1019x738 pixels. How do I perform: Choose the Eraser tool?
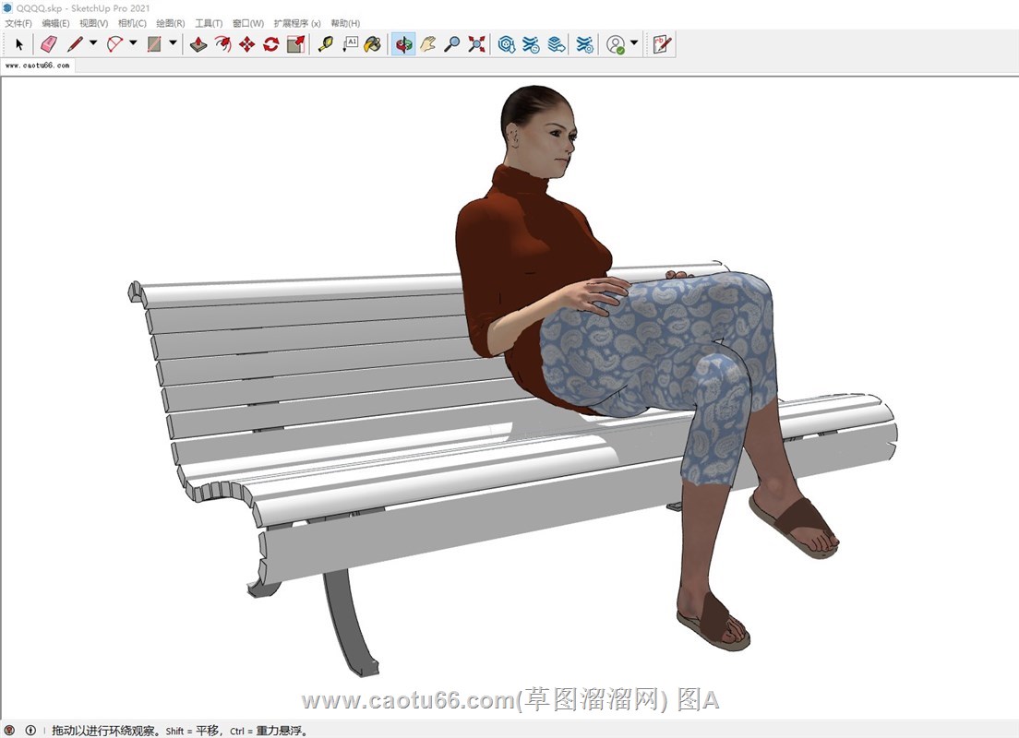49,44
